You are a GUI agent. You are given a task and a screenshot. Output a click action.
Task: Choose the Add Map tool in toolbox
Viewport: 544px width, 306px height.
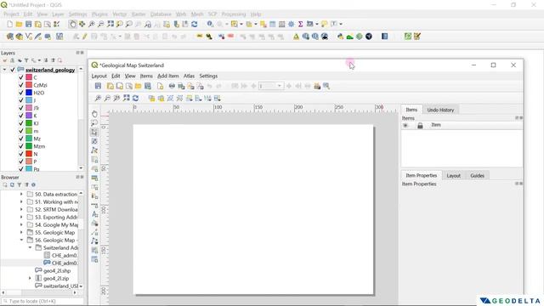tap(94, 160)
